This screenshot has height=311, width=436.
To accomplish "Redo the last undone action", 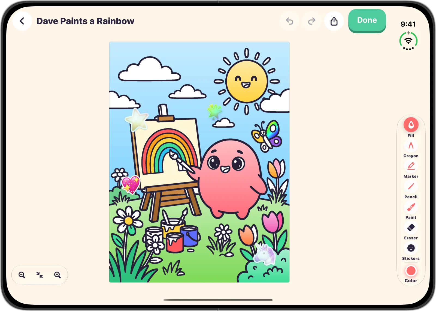I will tap(312, 21).
